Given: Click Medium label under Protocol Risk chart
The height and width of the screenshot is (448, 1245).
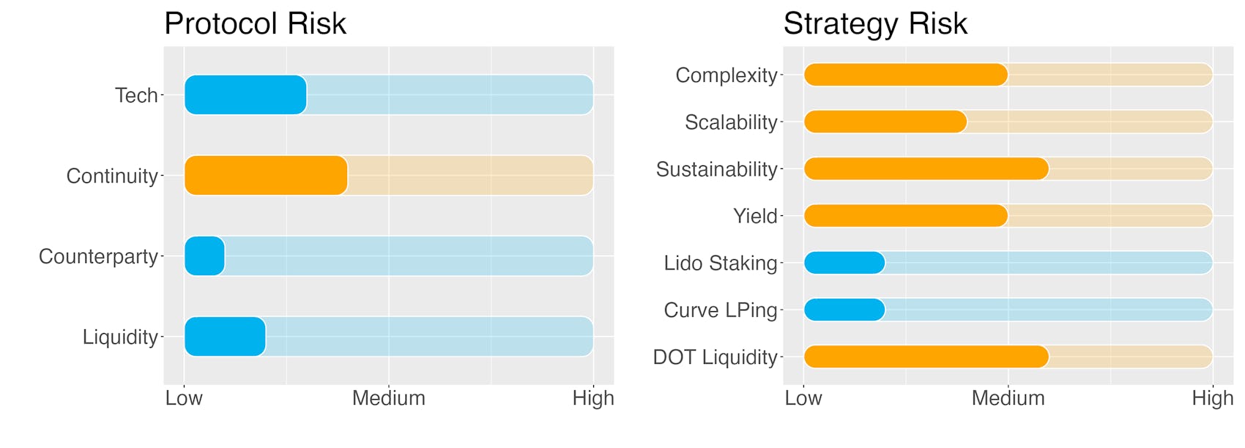Looking at the screenshot, I should 389,398.
